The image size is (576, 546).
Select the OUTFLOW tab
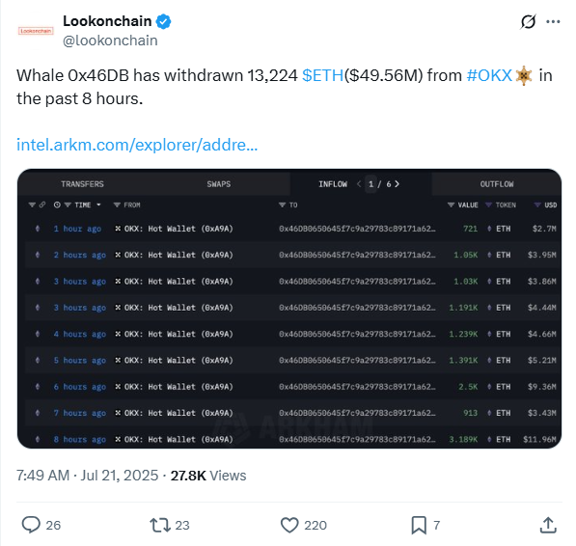(x=497, y=184)
